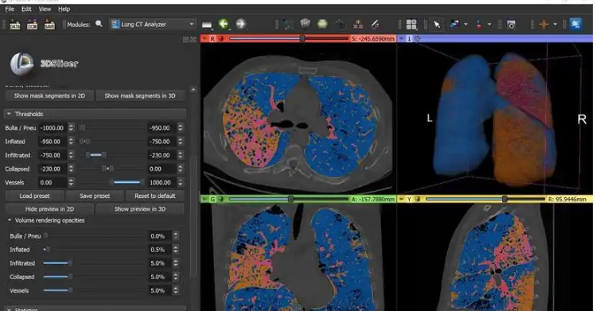Go back to previous module green arrow

click(x=224, y=25)
